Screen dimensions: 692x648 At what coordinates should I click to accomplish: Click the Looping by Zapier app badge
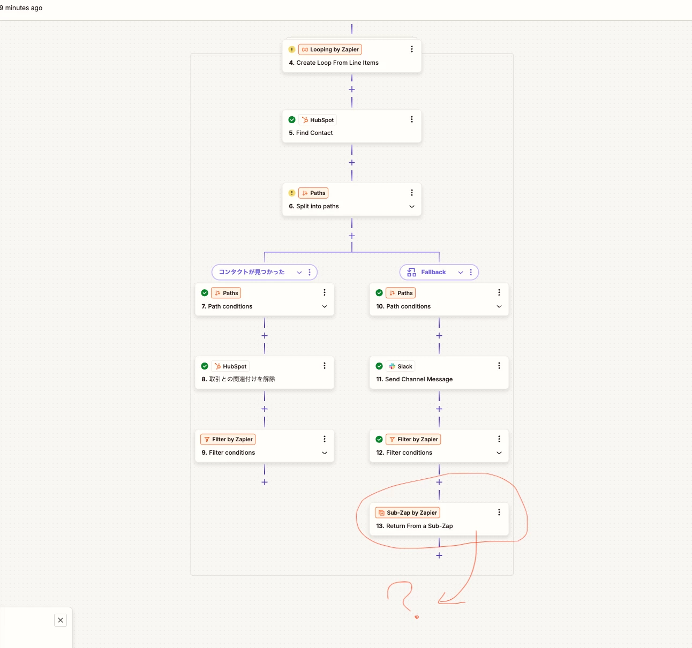(330, 49)
